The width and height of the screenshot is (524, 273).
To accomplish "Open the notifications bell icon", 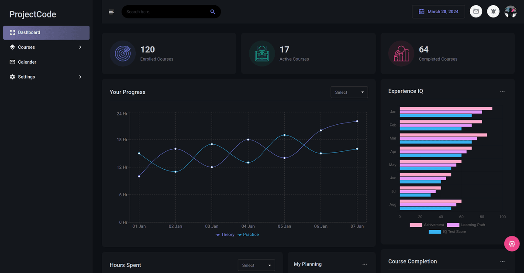I will [493, 12].
